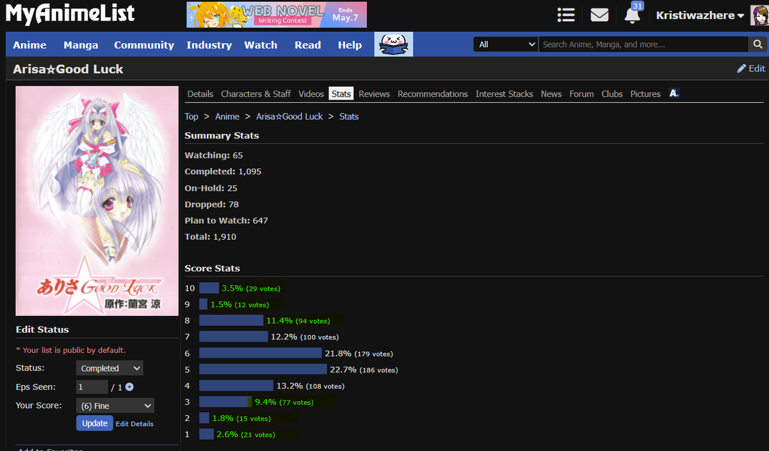Open the search category 'All' dropdown
This screenshot has width=769, height=451.
[506, 44]
